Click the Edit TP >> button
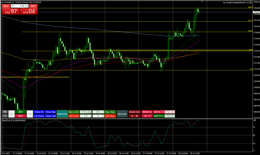Screen dimensions: 260x155 (x=158, y=116)
